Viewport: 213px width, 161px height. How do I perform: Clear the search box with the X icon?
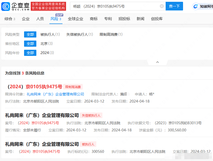tap(162, 6)
